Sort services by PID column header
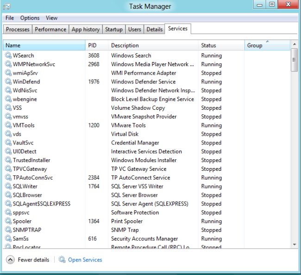301x275 pixels. point(97,45)
